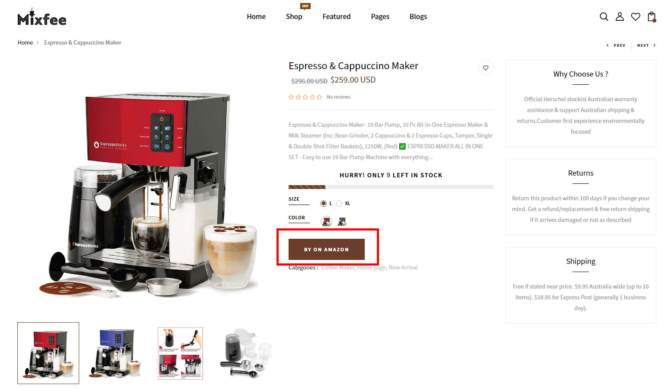
Task: Open the Coffee Maker category link
Action: [338, 268]
